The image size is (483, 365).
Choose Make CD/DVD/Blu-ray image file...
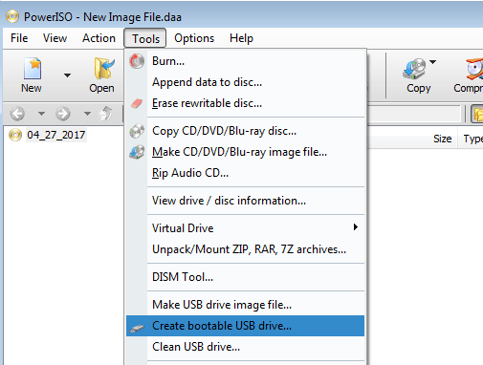click(245, 152)
